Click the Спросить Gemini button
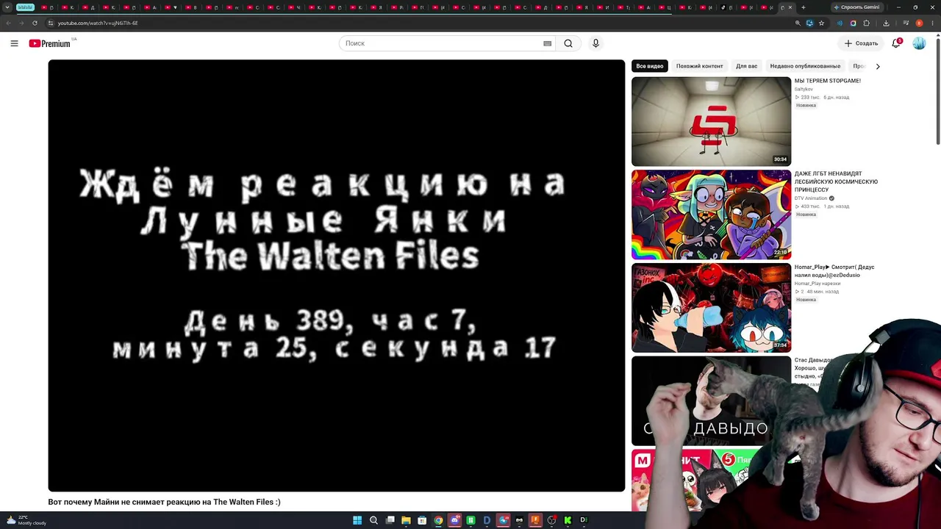 [x=856, y=7]
